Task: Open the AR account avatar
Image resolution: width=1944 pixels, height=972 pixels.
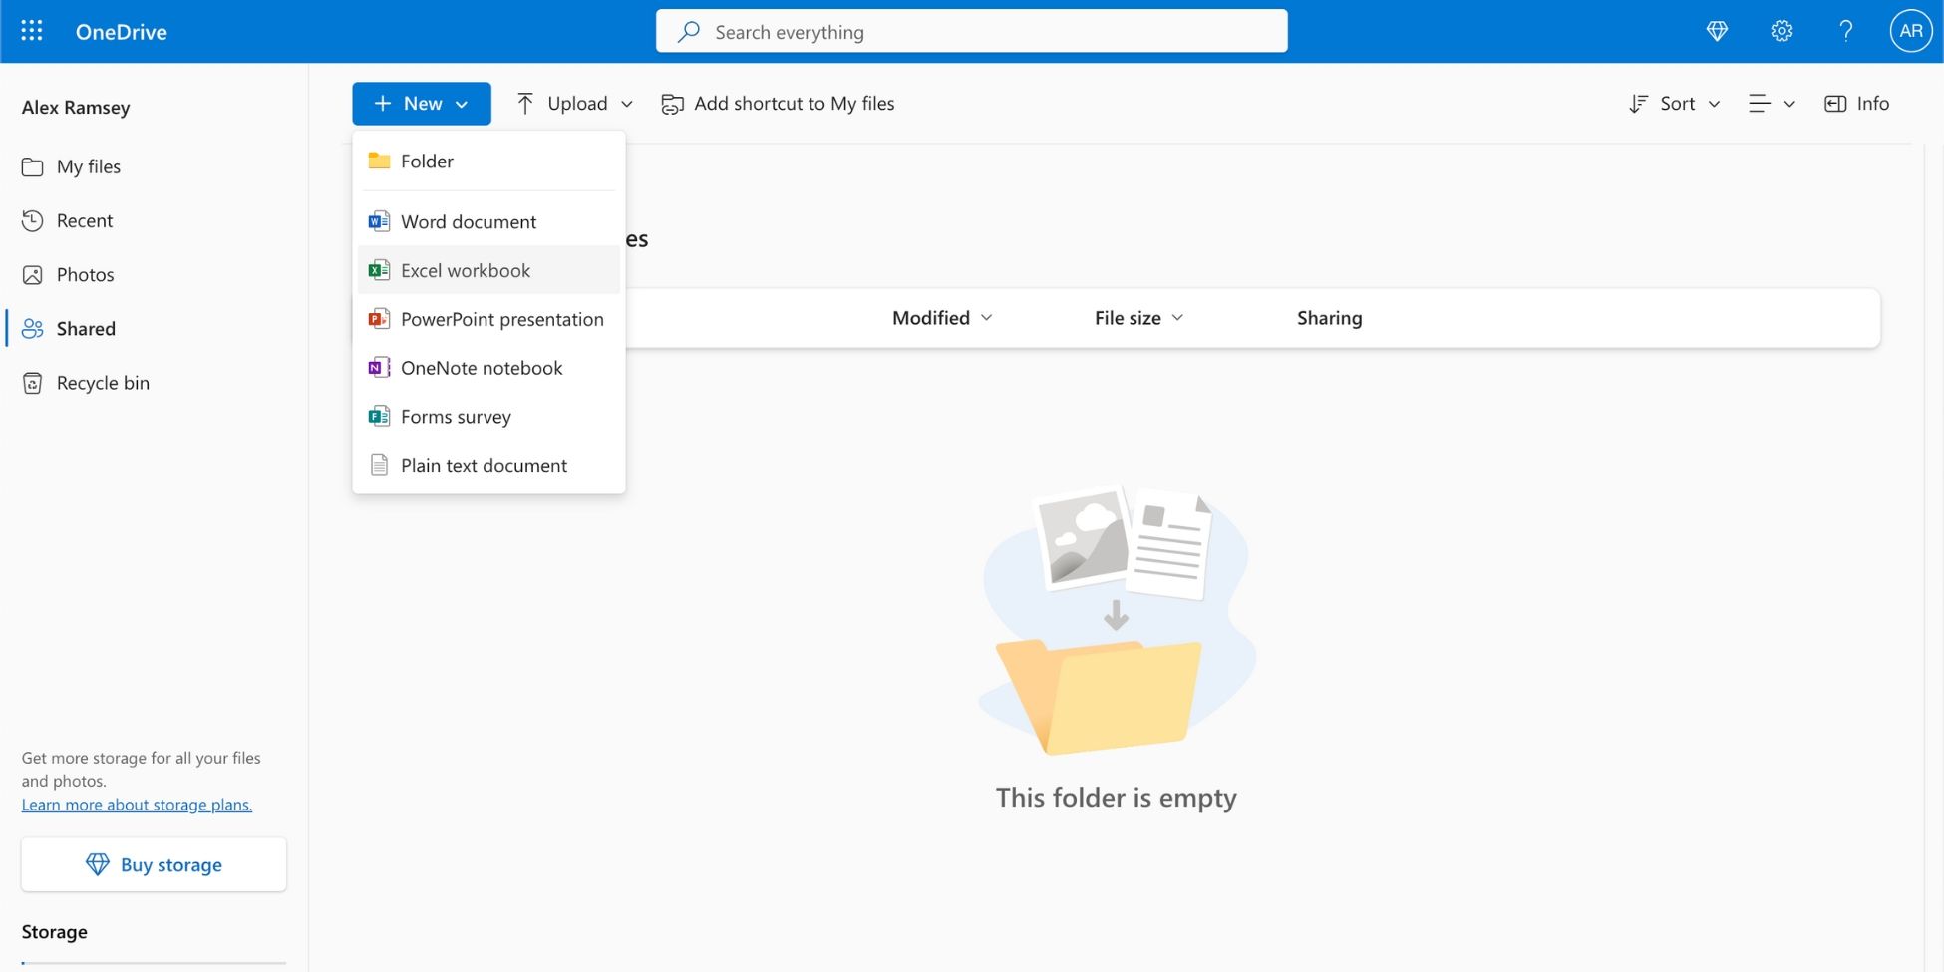Action: [x=1910, y=31]
